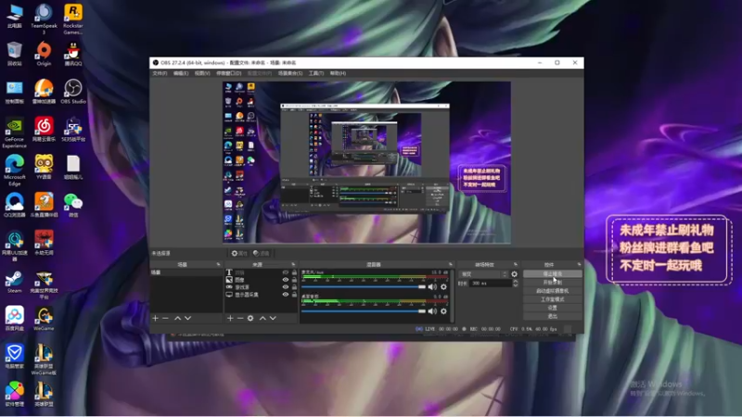Move the source up with the arrow
The height and width of the screenshot is (417, 742).
pos(262,318)
